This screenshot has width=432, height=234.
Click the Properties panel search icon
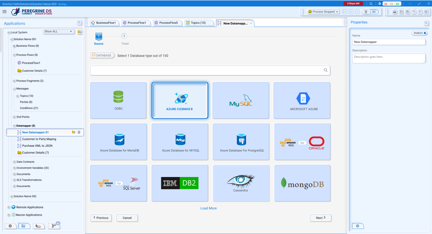pos(426,23)
